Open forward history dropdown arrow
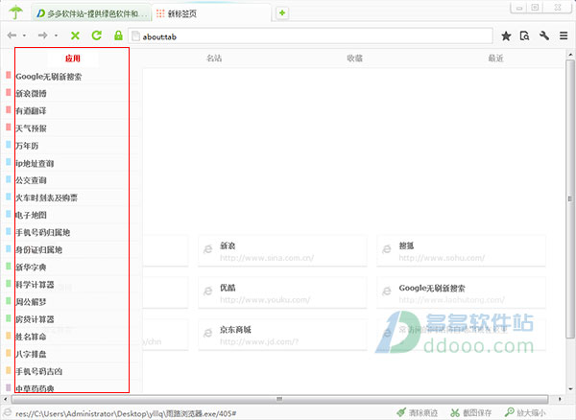 (56, 35)
